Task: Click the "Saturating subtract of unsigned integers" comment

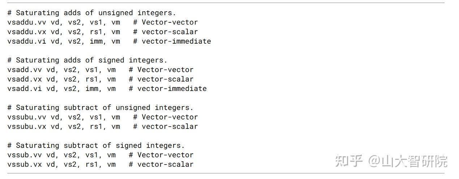Action: pos(100,108)
